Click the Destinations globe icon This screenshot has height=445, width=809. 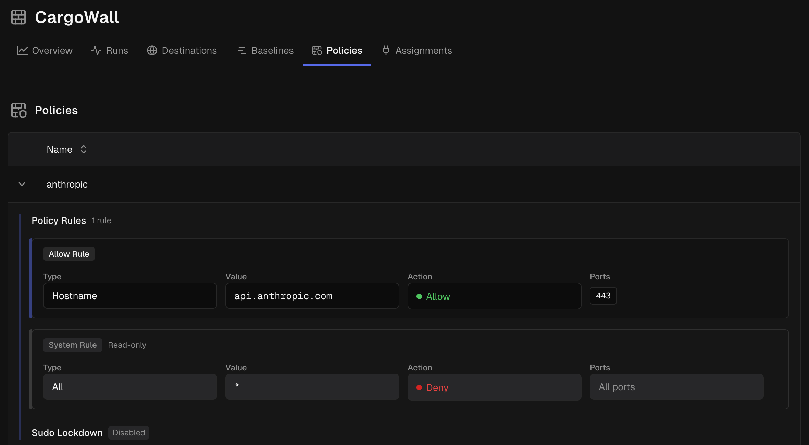coord(152,51)
